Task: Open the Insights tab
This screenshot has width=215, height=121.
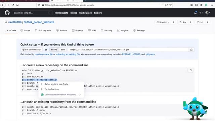Action: (123, 31)
